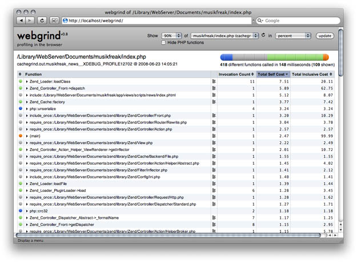
Task: Open file icon for Request/Http.php row
Action: [x=214, y=197]
